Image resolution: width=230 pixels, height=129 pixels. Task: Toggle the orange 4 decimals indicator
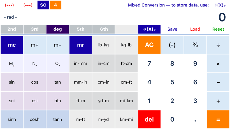[56, 5]
